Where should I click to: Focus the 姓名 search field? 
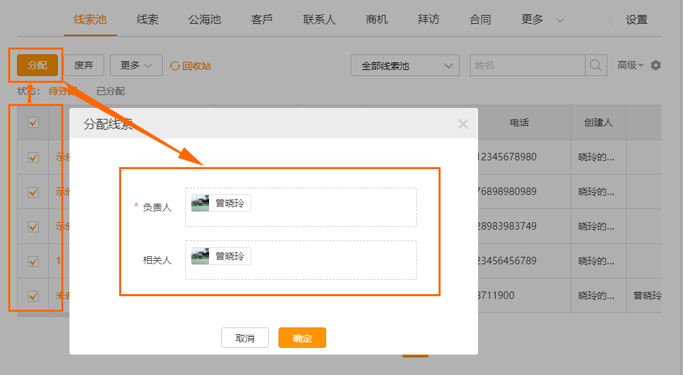(528, 65)
